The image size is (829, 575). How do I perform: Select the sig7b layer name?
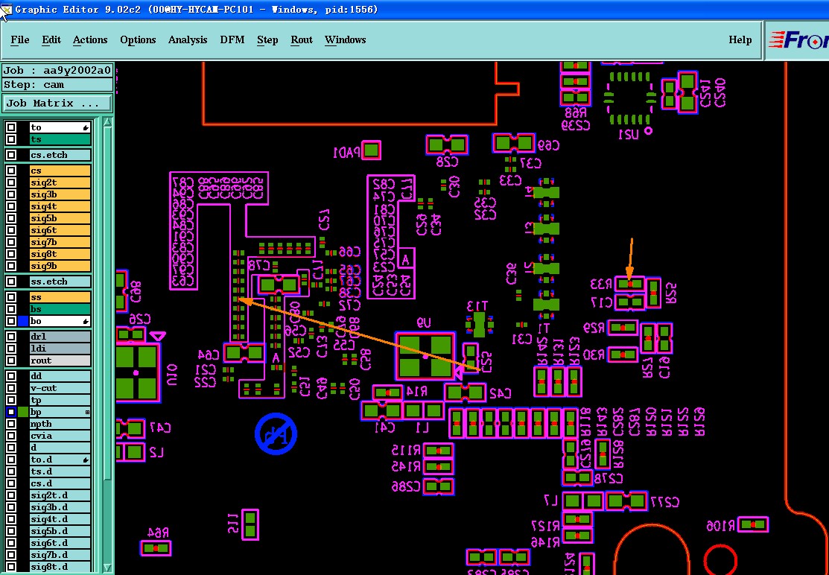pyautogui.click(x=60, y=243)
